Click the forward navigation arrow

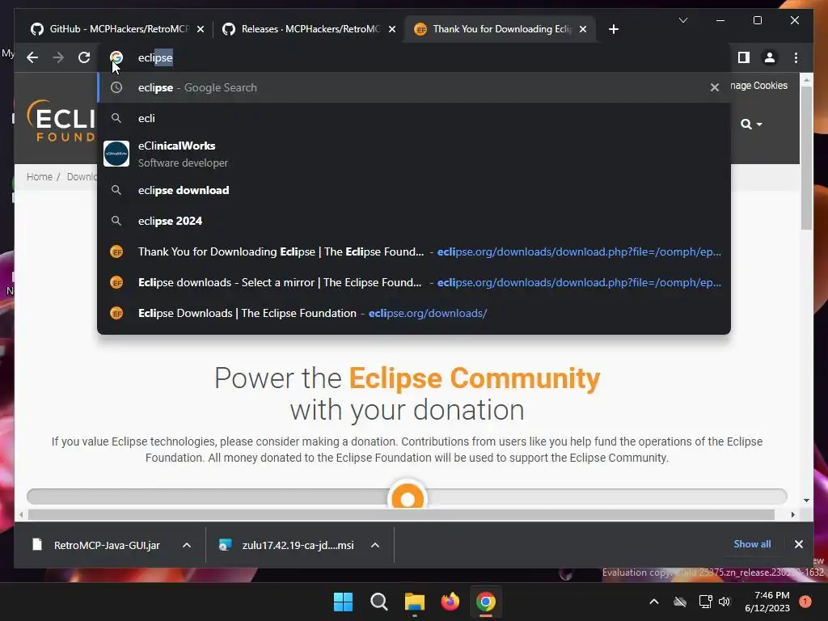point(58,57)
